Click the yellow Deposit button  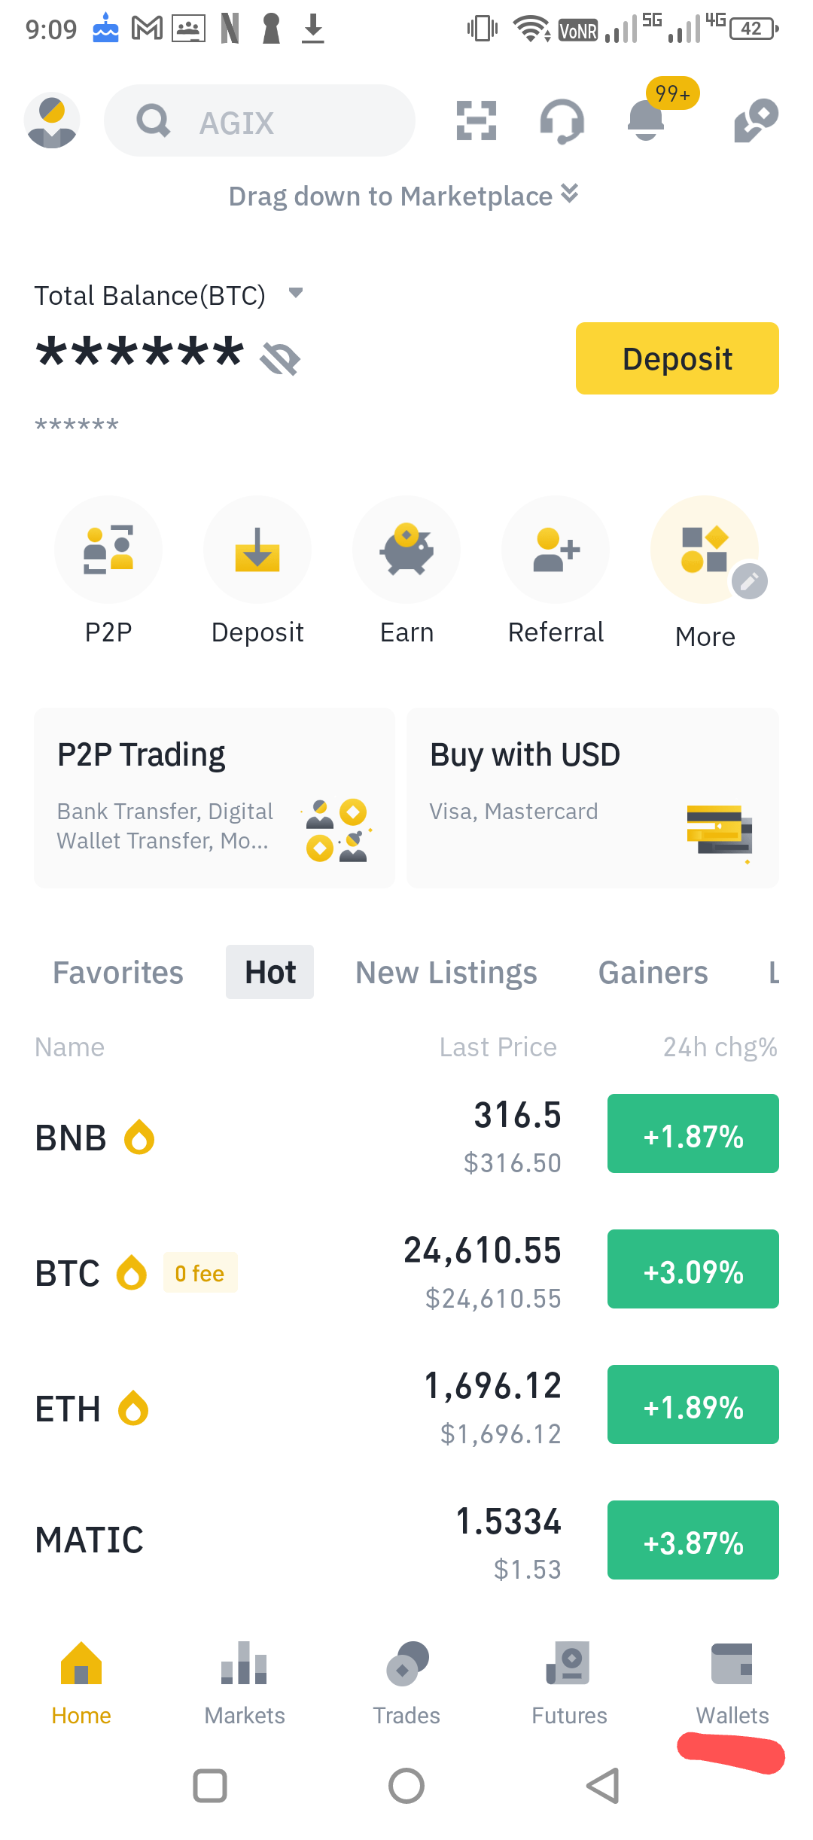coord(677,358)
